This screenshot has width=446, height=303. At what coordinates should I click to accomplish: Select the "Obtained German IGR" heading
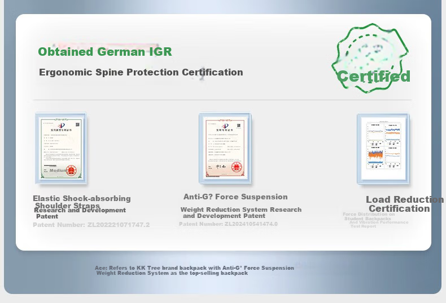click(105, 52)
